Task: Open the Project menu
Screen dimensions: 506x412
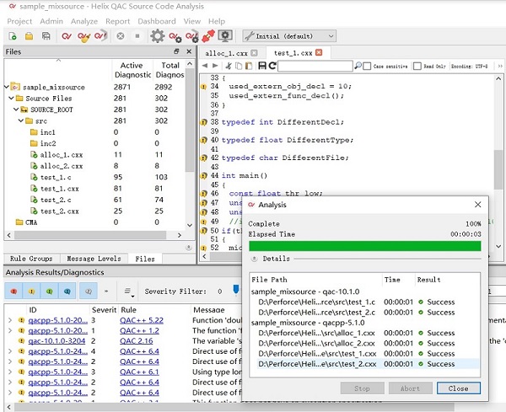Action: 19,21
